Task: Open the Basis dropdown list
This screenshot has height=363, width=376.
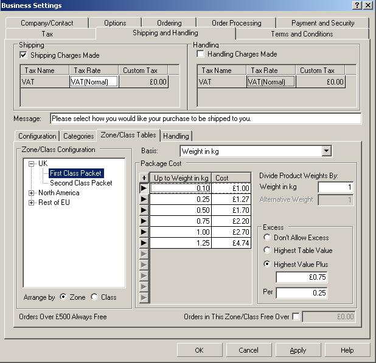Action: 326,151
